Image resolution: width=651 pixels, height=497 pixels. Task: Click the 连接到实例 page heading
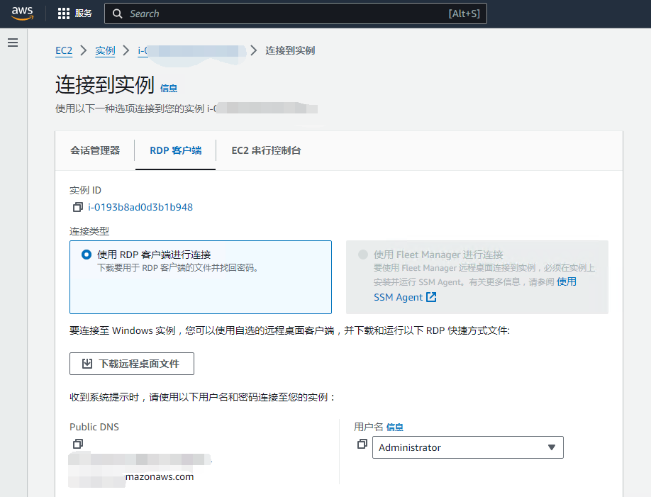pyautogui.click(x=105, y=84)
